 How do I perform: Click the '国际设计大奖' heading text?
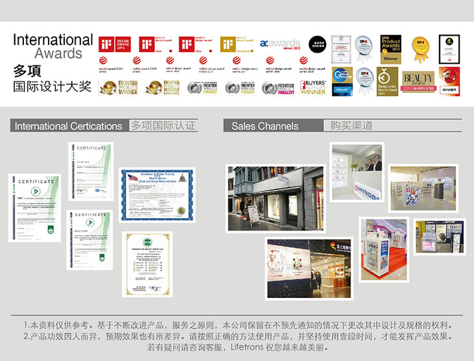pos(52,86)
